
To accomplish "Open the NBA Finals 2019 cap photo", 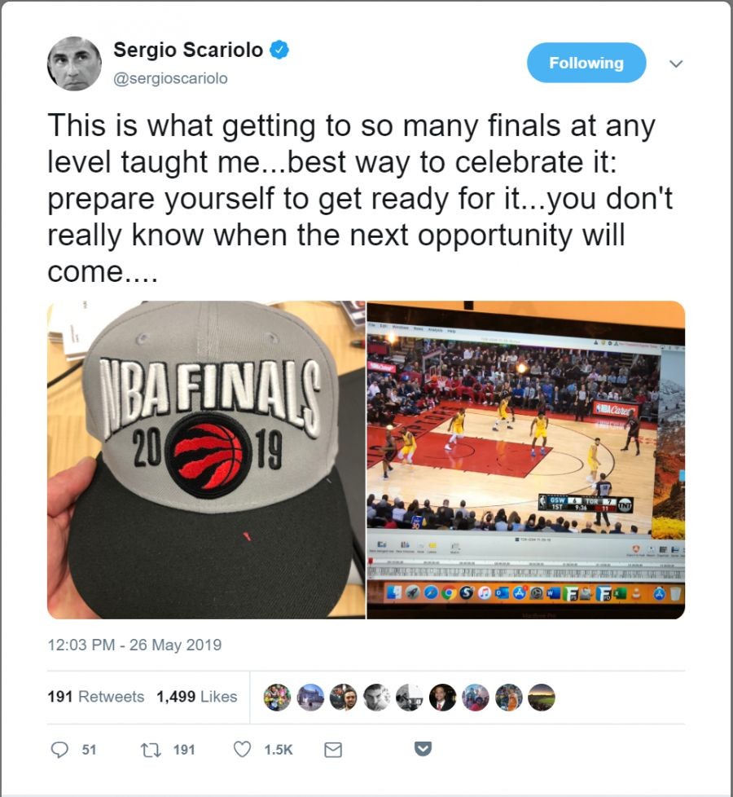I will [x=206, y=460].
